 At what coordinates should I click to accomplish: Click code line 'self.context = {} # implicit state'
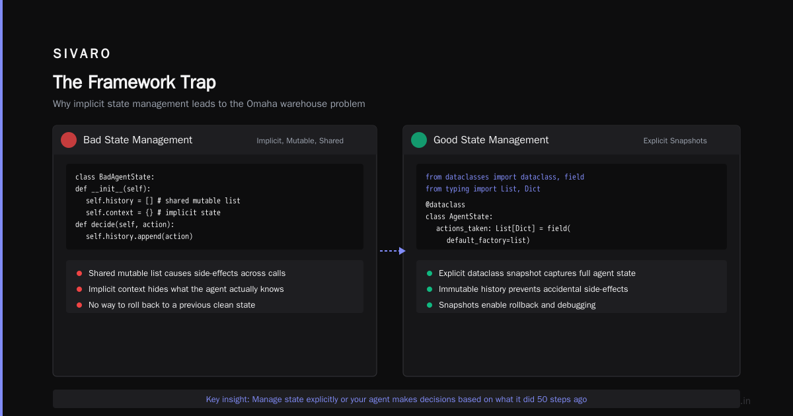coord(153,213)
